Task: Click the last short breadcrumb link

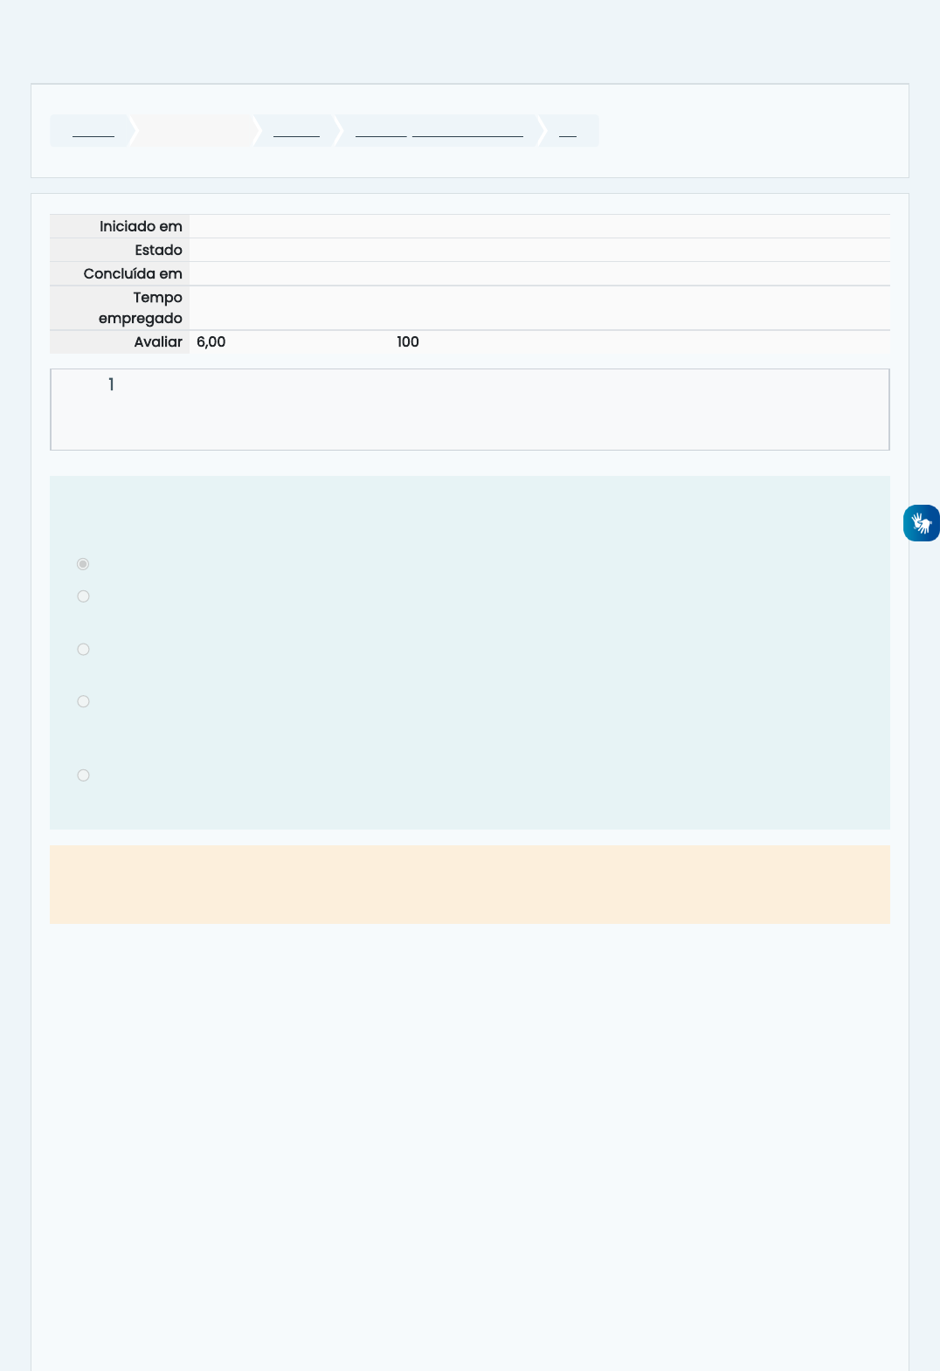Action: tap(568, 131)
